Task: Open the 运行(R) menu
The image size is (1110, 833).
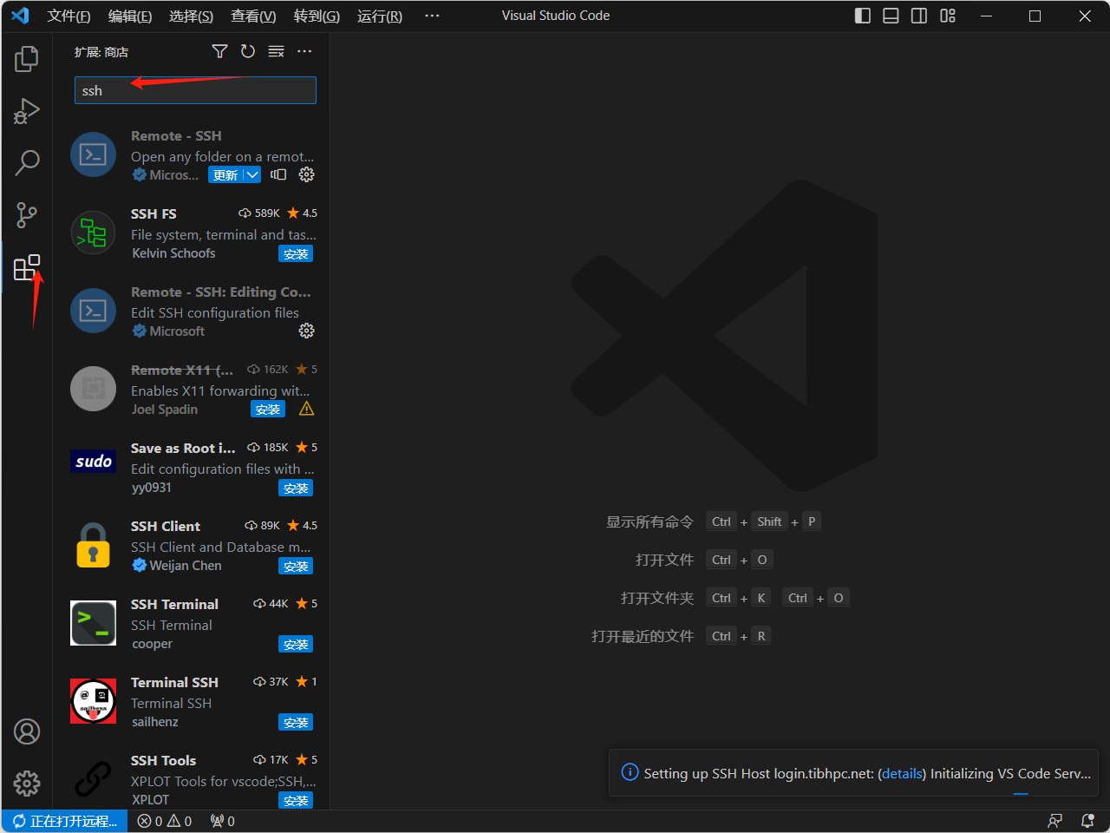Action: [380, 16]
